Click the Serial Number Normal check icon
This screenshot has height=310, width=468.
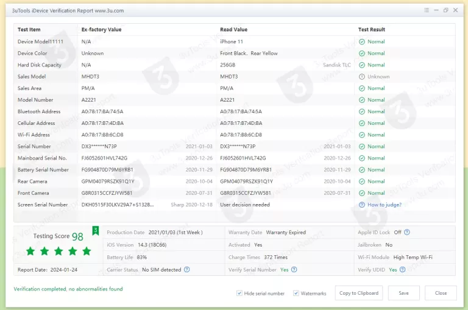pos(362,147)
